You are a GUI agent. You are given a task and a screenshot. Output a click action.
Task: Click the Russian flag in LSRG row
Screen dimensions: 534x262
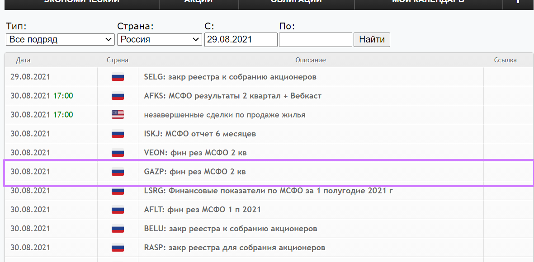pos(118,191)
